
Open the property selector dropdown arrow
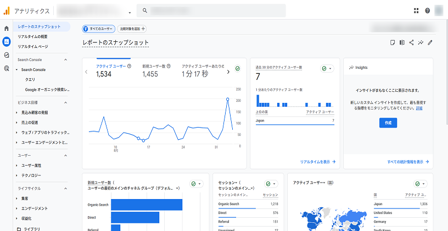(130, 12)
